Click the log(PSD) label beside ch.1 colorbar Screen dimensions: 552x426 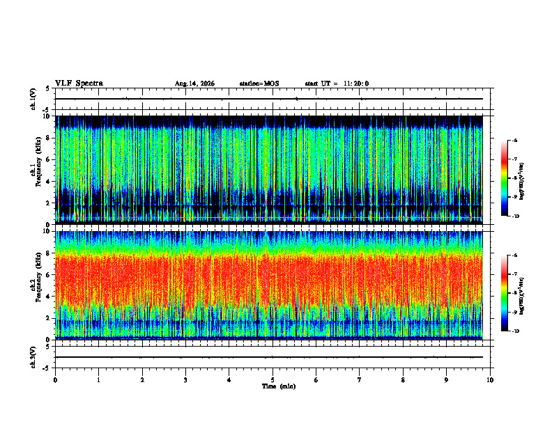coord(522,182)
